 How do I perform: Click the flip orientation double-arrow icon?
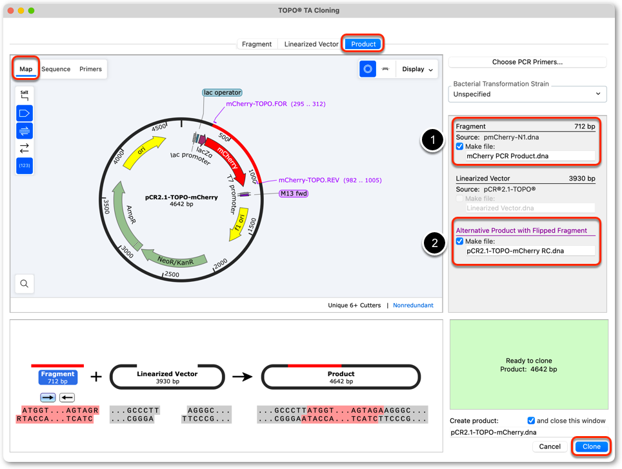25,148
